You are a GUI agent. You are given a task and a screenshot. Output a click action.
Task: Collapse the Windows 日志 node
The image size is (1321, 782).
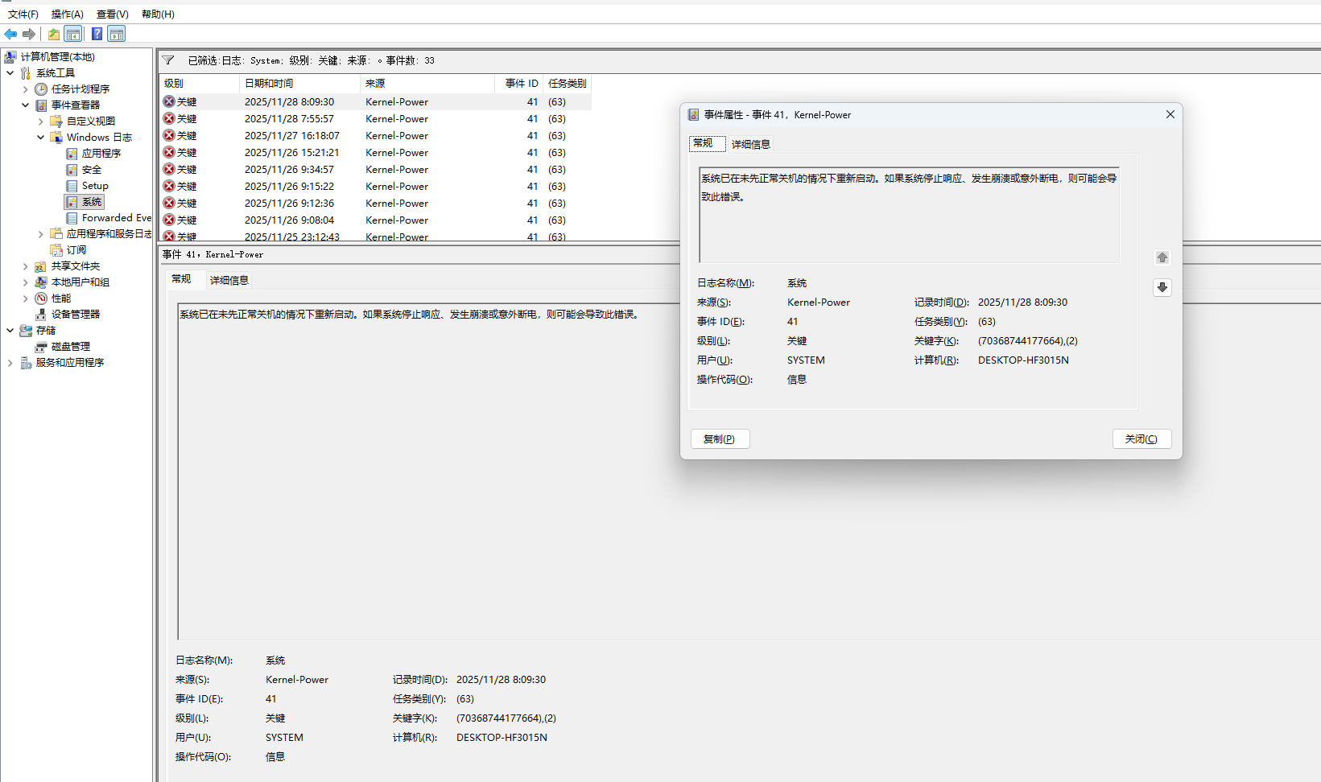(x=40, y=138)
